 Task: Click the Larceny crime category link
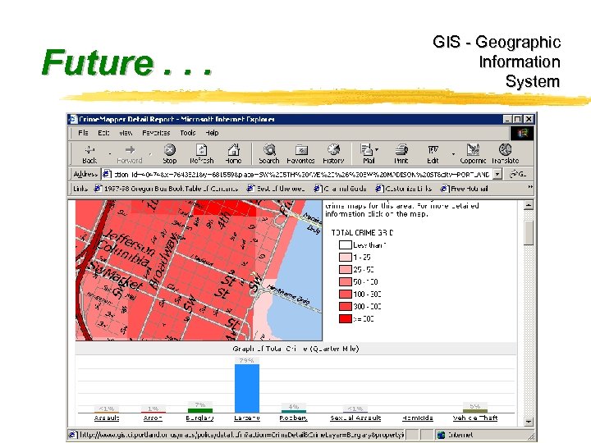[246, 418]
